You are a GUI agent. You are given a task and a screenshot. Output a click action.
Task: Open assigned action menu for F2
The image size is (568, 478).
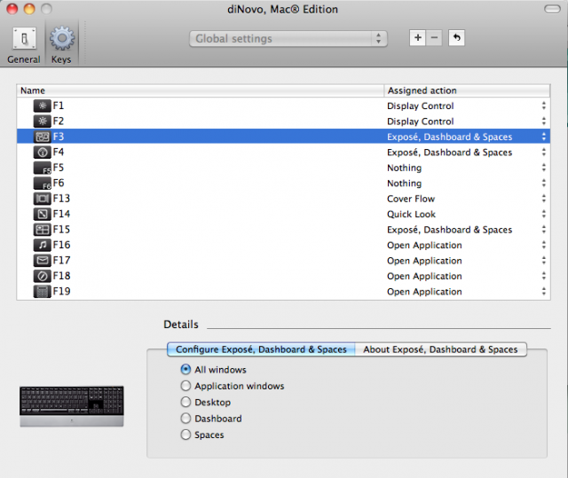coord(543,121)
